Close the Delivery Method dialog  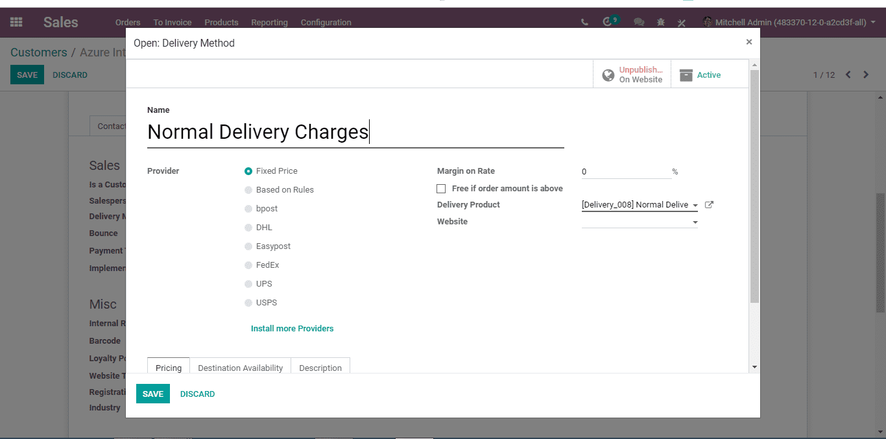[749, 42]
